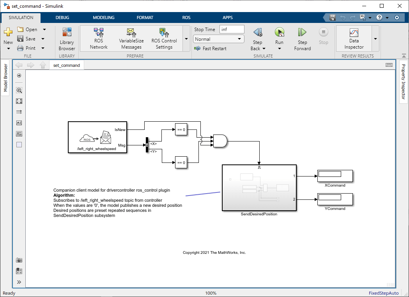Click Fit to View icon
This screenshot has height=297, width=409.
point(19,101)
